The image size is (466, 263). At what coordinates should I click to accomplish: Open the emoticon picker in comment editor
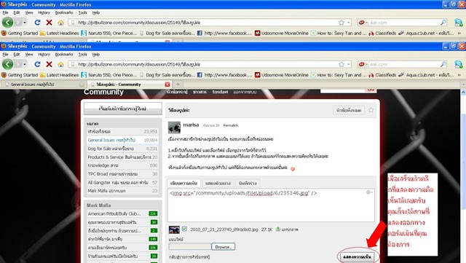[x=369, y=192]
